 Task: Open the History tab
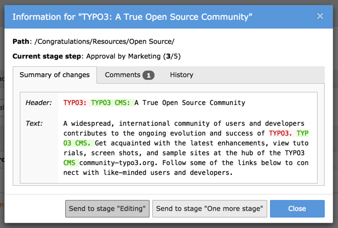(x=181, y=75)
